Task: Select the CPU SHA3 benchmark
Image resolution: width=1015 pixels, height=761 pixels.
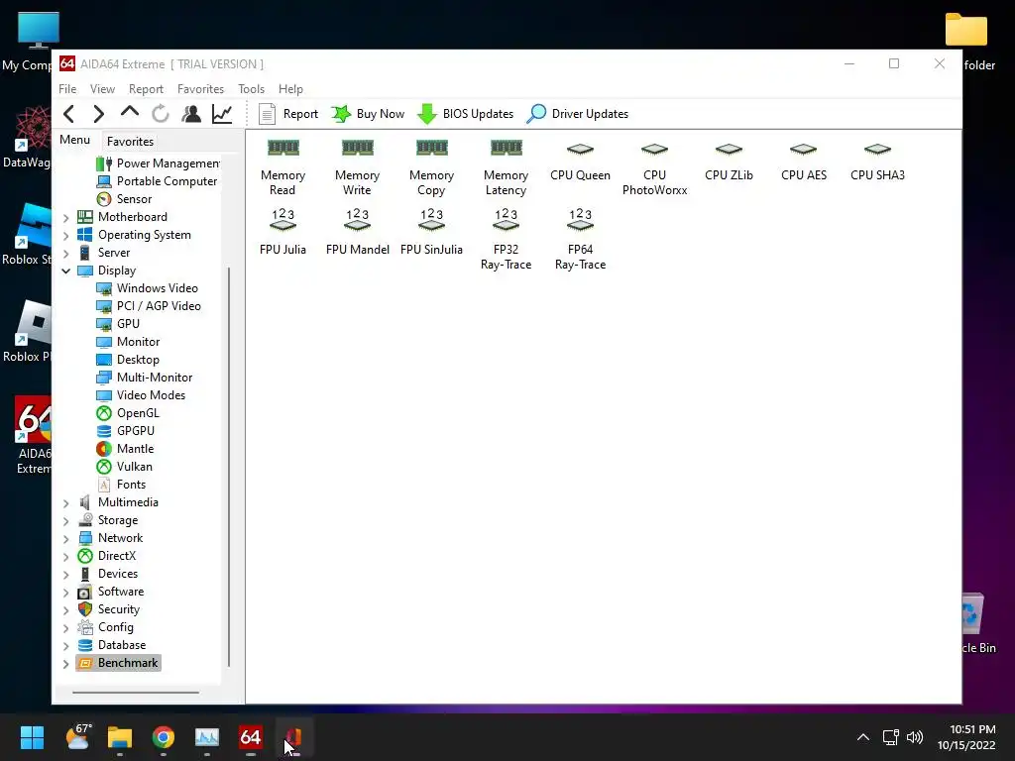Action: (878, 161)
